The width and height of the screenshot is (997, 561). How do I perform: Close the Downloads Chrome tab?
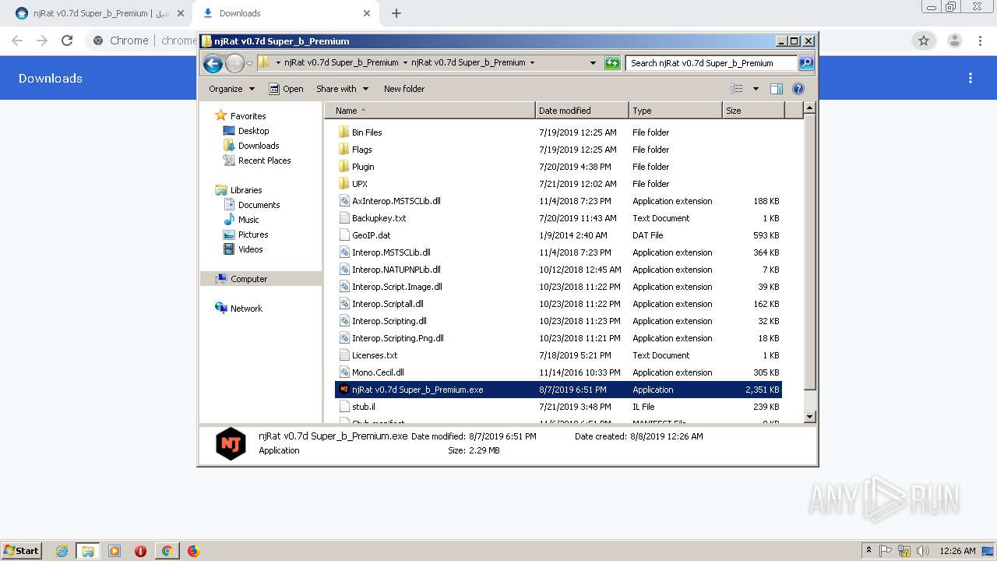[x=367, y=13]
